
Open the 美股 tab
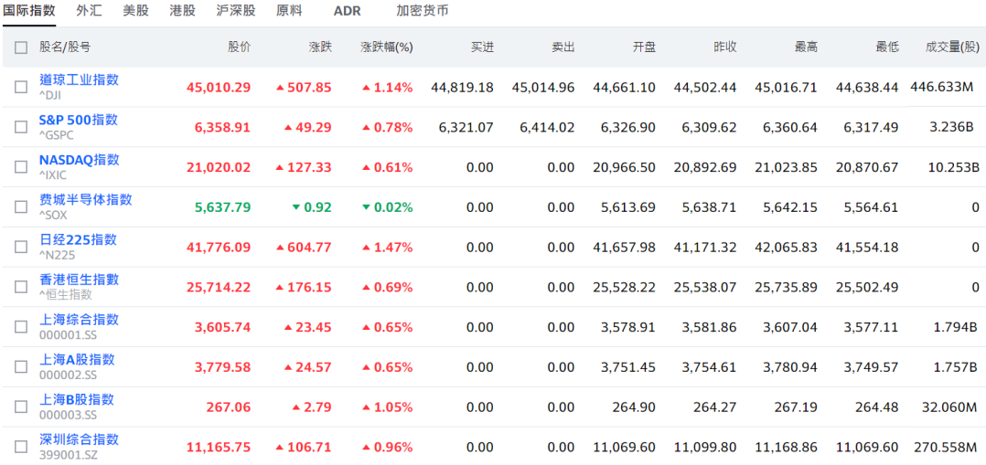point(135,11)
